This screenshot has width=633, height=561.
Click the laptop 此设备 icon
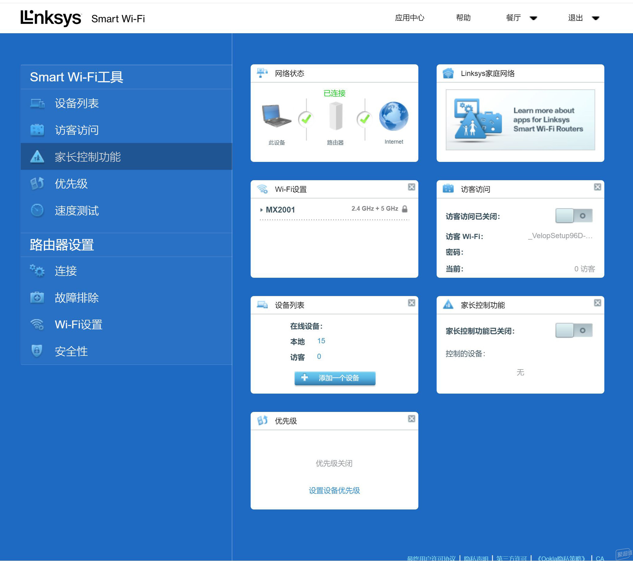[x=276, y=116]
